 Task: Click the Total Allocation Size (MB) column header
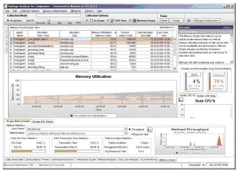(x=146, y=34)
